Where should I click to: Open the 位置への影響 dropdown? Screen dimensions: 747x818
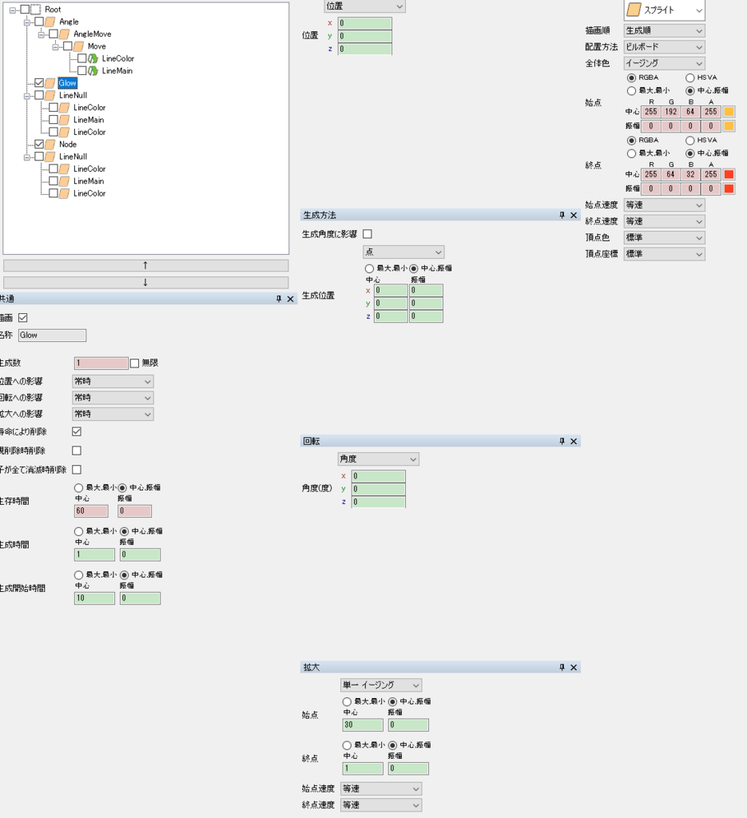(x=113, y=382)
